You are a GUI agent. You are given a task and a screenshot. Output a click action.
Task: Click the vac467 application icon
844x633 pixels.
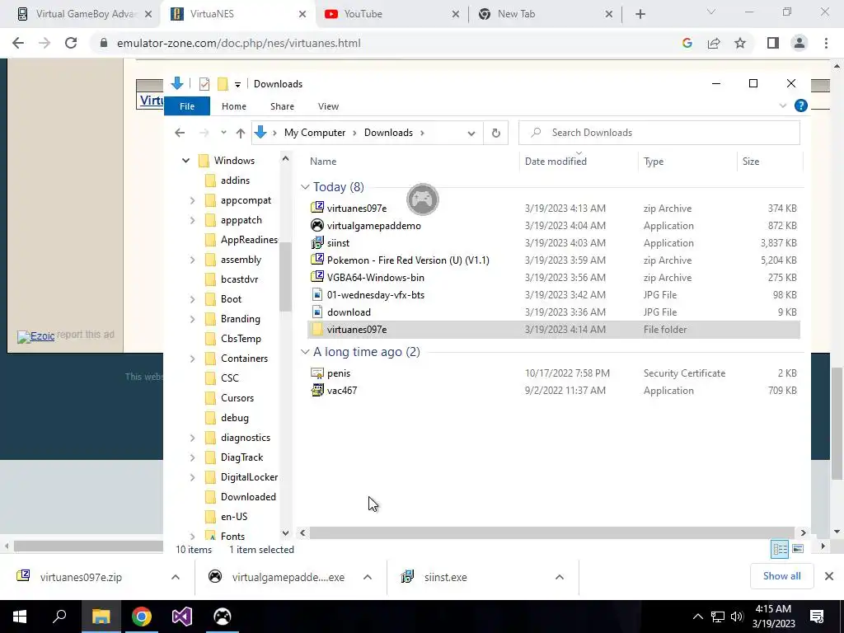(x=317, y=390)
